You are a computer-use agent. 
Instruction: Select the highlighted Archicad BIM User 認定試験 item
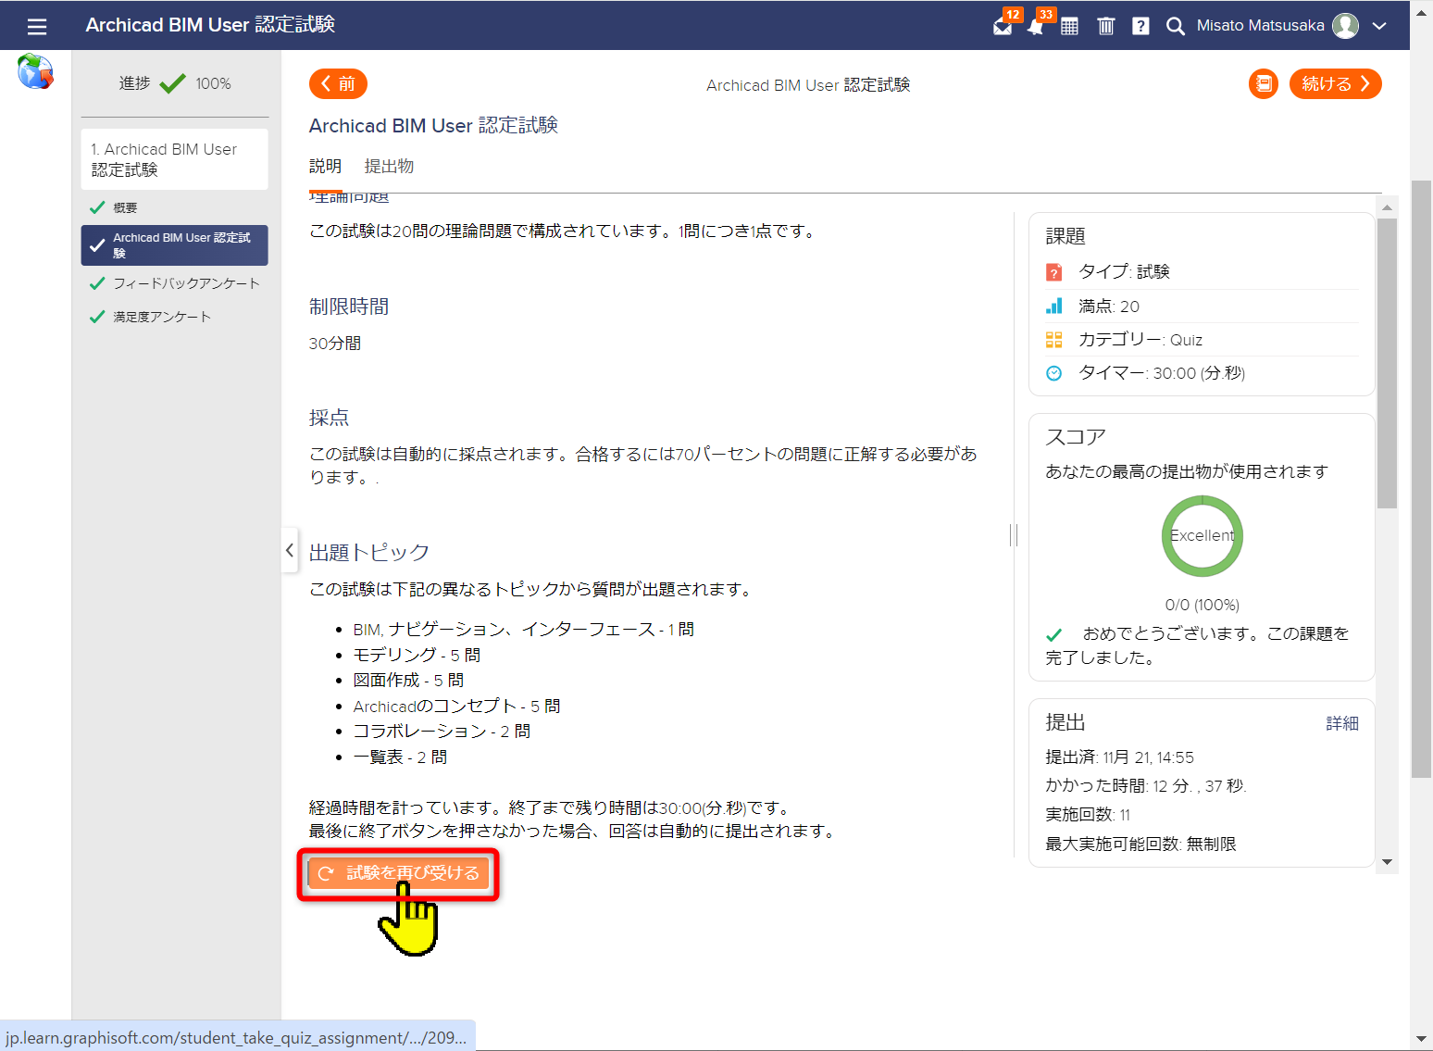175,245
